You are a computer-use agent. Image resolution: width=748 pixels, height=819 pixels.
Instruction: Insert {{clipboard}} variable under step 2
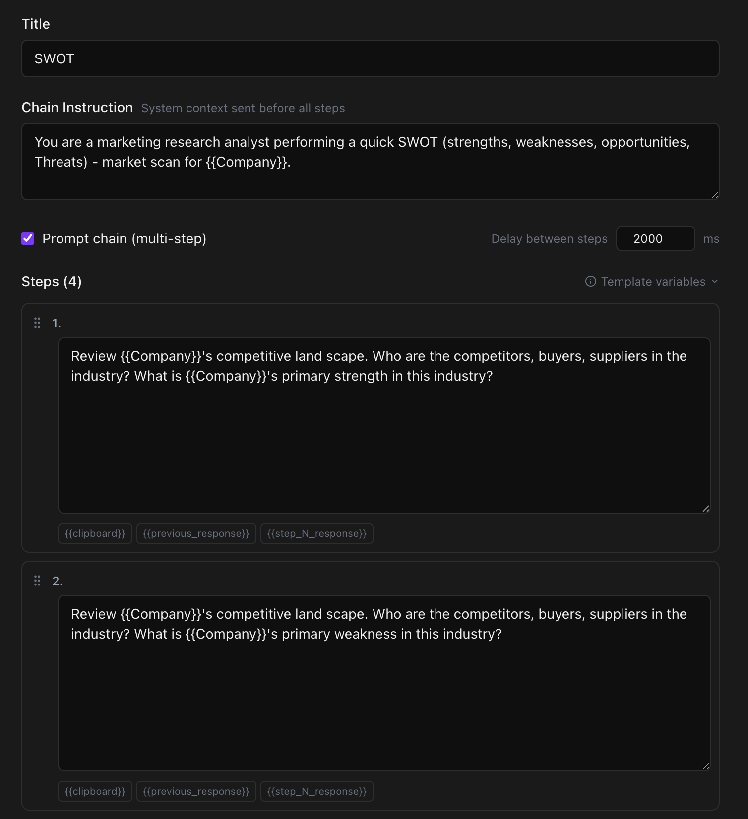(x=95, y=791)
